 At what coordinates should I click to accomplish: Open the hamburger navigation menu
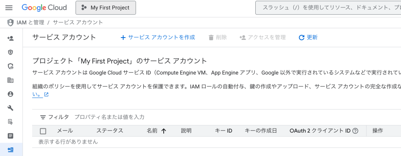(x=9, y=8)
